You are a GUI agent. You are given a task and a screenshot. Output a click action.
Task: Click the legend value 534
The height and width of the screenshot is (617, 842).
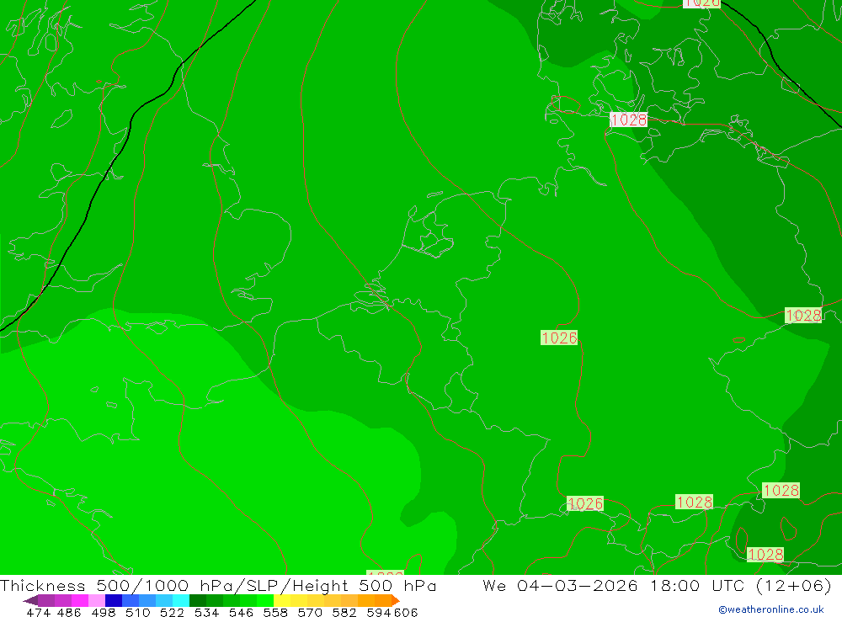click(207, 613)
